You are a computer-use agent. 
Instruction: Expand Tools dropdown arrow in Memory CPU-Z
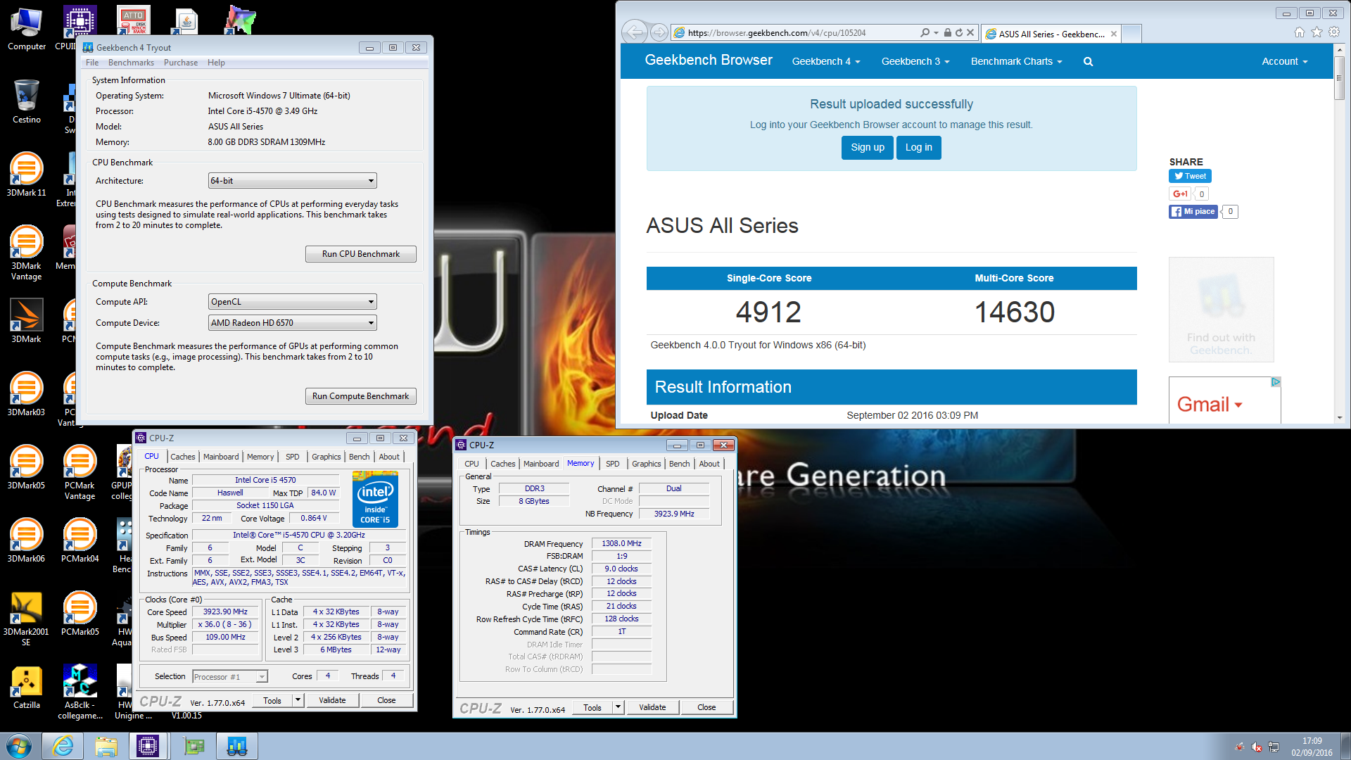(x=618, y=707)
